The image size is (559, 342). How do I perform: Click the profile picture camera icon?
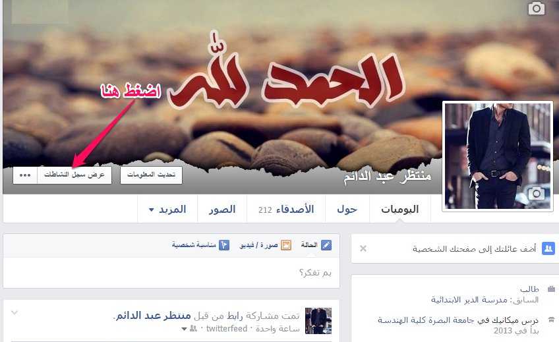[x=536, y=194]
